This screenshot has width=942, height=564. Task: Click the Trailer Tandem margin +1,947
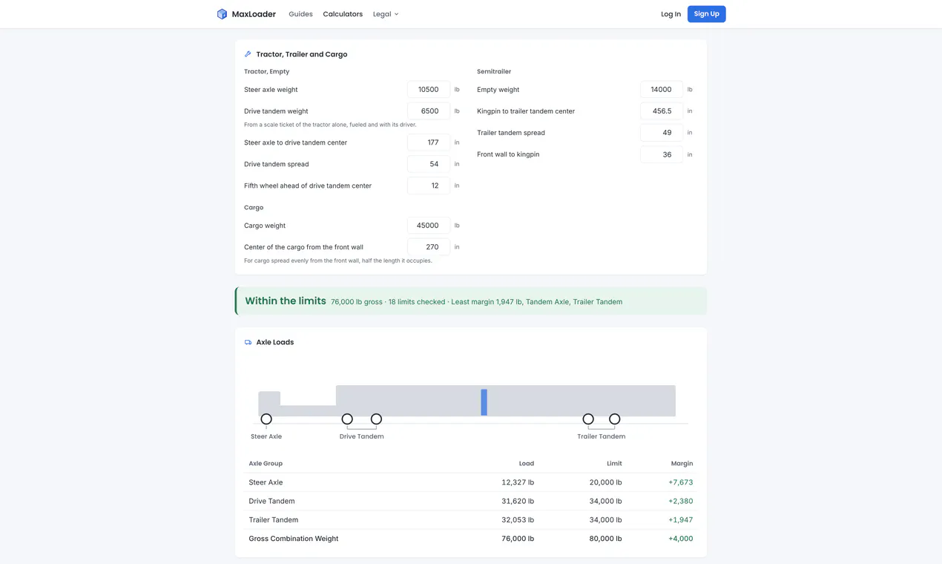[x=680, y=519]
